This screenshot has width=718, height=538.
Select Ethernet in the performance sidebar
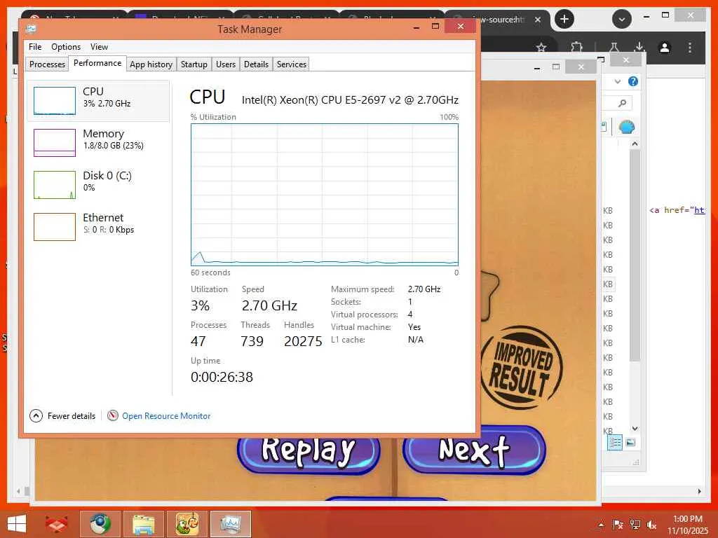98,226
